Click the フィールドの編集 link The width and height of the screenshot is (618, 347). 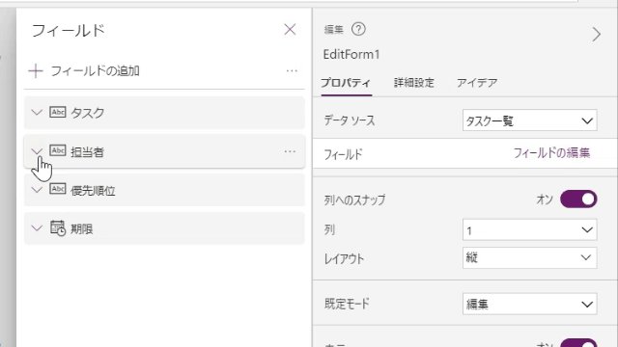551,153
